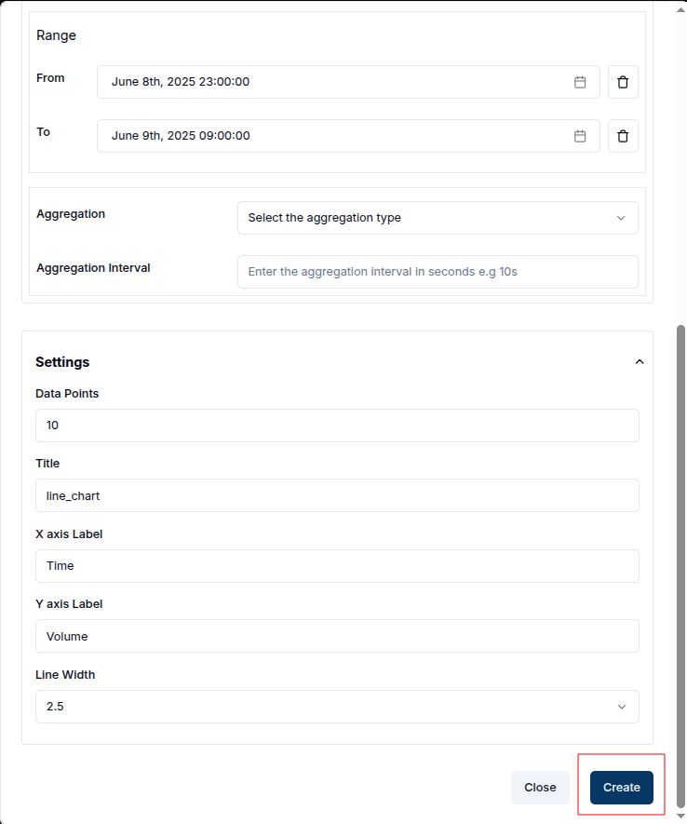Image resolution: width=687 pixels, height=824 pixels.
Task: Click the From date field June 8th
Action: [348, 82]
